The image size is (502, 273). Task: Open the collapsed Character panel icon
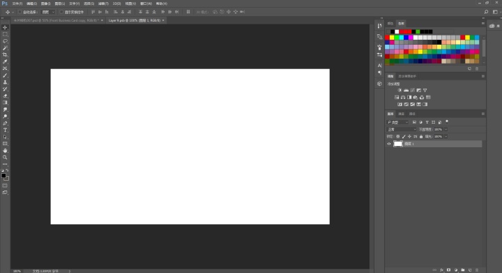[379, 66]
